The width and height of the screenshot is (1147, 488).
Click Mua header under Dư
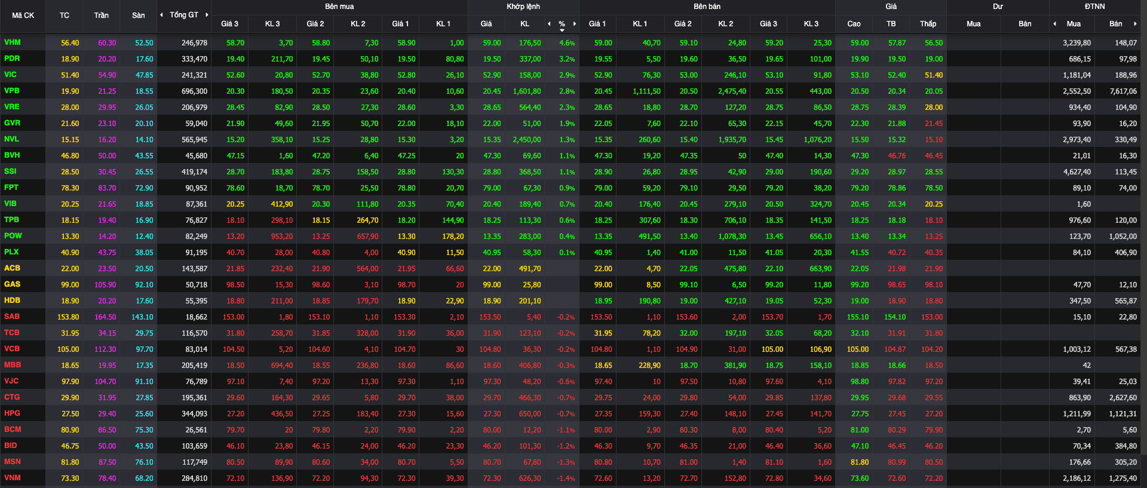click(x=974, y=24)
